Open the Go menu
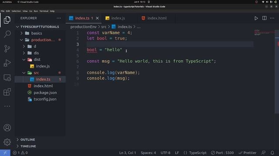Viewport: 279px width, 156px height. tap(31, 11)
